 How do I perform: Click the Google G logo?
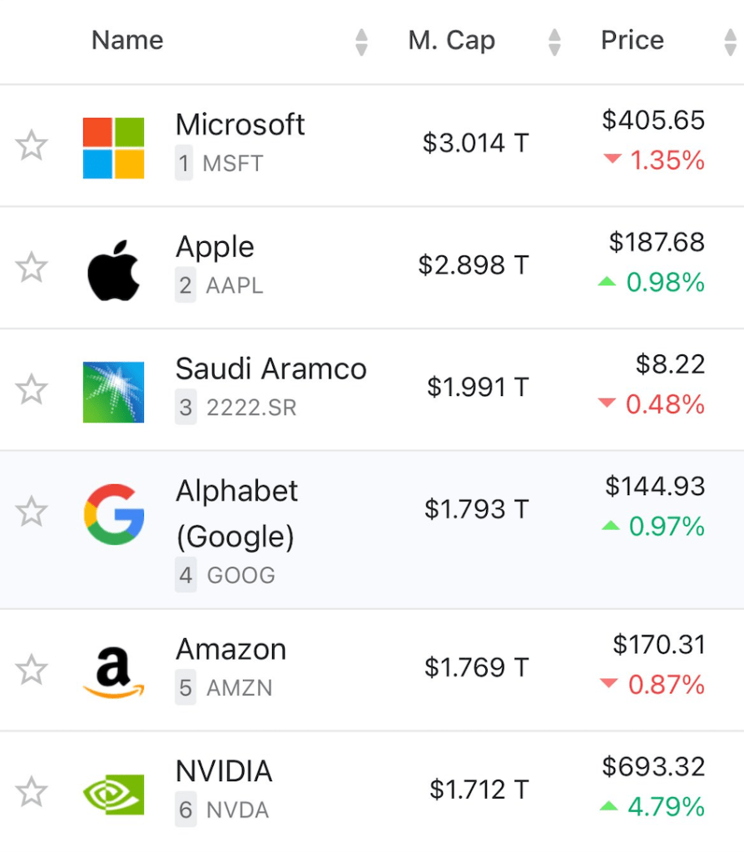point(114,513)
